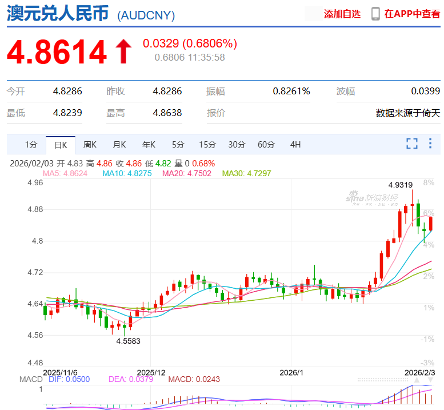Open the 周K weekly chart tab
Screen dimensions: 444x410
point(90,145)
